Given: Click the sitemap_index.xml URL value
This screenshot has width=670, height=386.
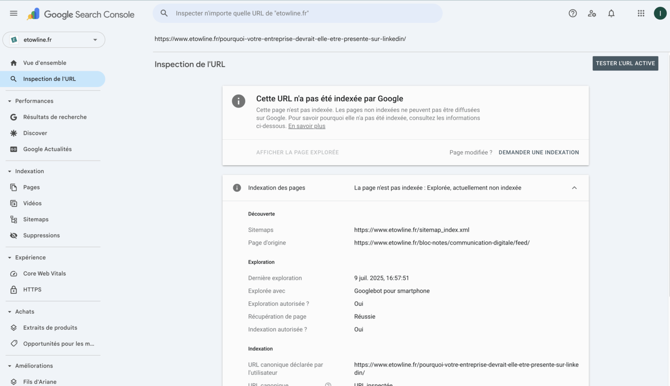Looking at the screenshot, I should pyautogui.click(x=412, y=230).
